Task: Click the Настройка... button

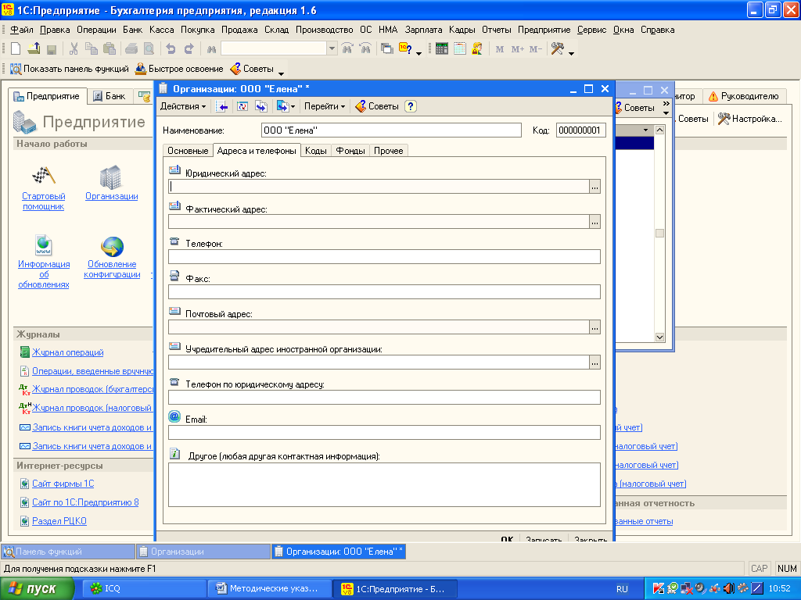Action: pyautogui.click(x=750, y=119)
